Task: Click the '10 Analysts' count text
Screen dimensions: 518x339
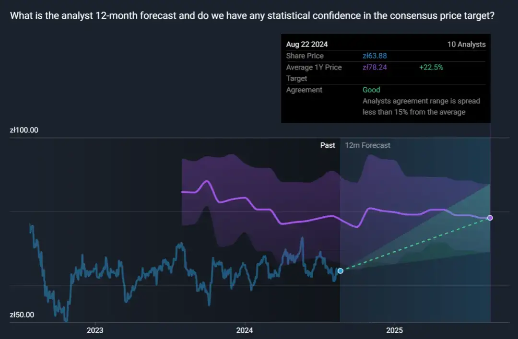Action: tap(466, 45)
